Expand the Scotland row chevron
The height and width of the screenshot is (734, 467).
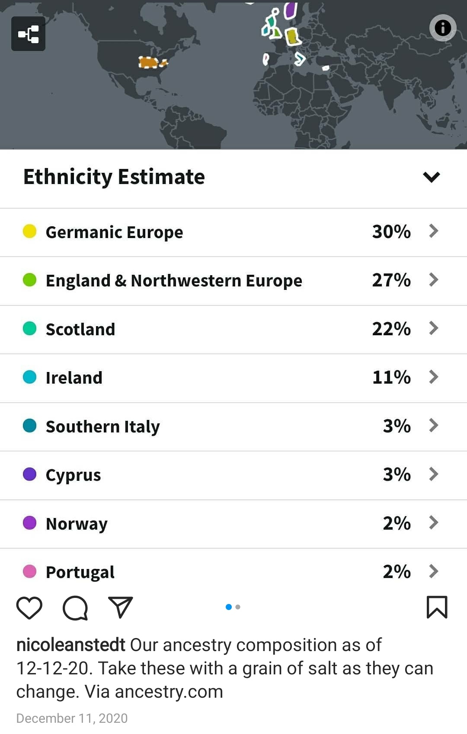click(434, 328)
